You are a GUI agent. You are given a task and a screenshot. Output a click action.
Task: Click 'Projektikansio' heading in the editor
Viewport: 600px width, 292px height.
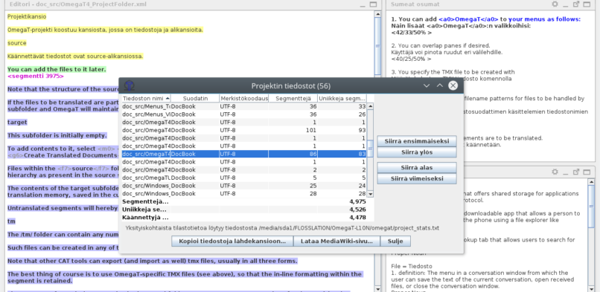tap(27, 17)
